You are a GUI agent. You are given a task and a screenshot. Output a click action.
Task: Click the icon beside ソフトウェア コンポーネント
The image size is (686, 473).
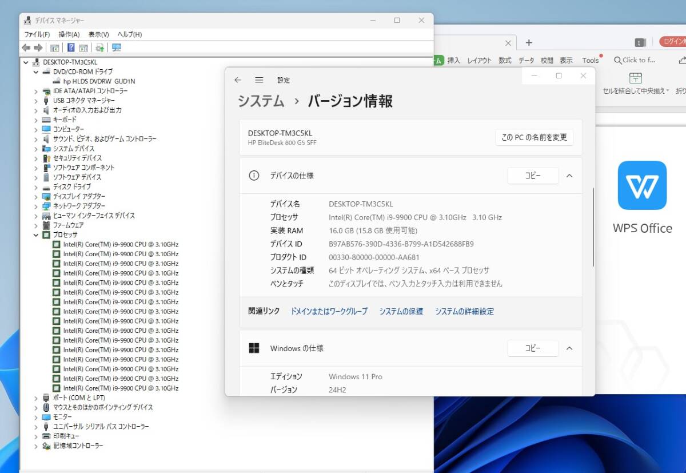(46, 168)
